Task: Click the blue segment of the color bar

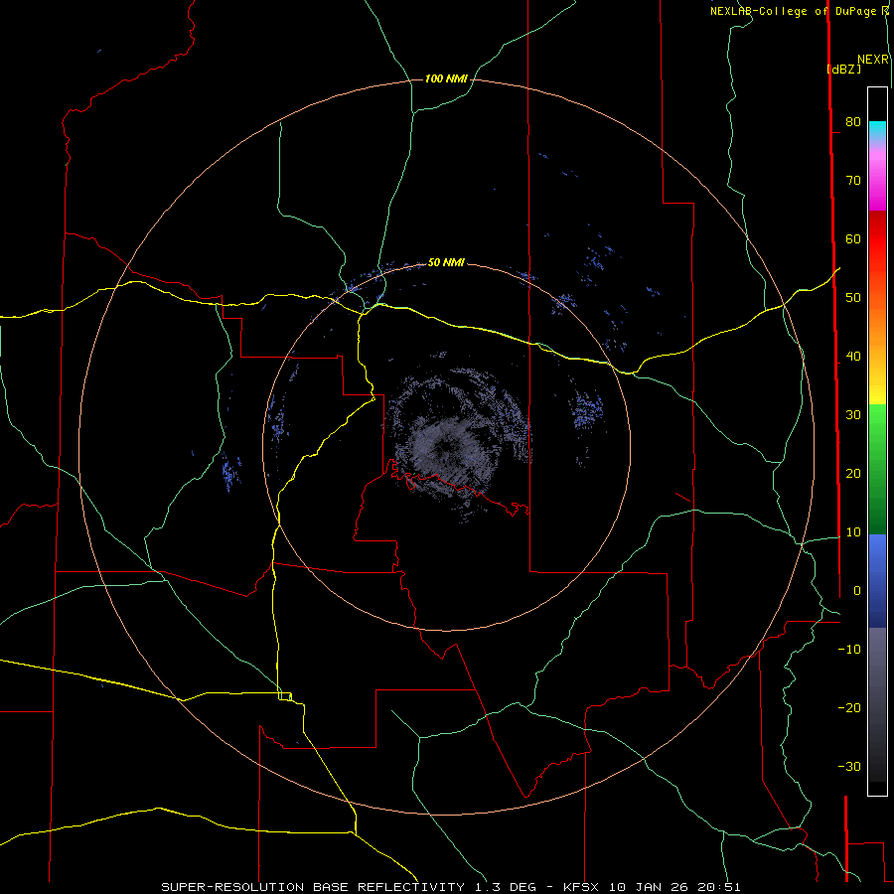Action: (877, 580)
